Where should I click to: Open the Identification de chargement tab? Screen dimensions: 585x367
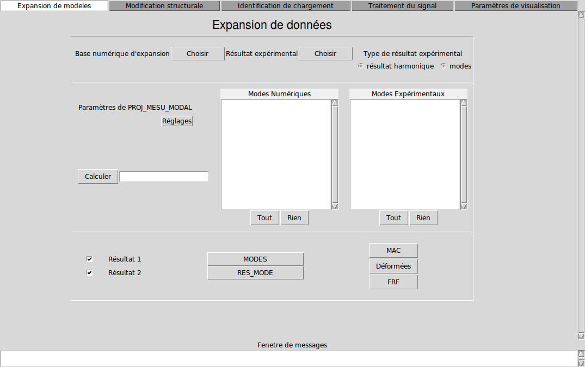285,6
